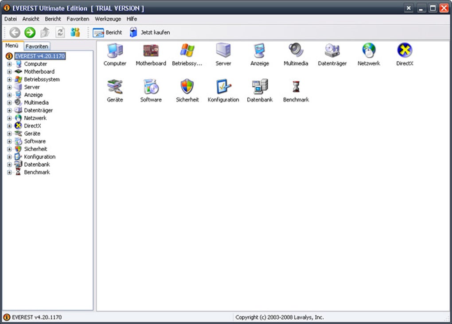The width and height of the screenshot is (452, 324).
Task: Expand the Computer tree node
Action: 9,64
